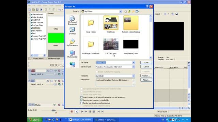
Task: Open Custom template settings
Action: (146, 76)
